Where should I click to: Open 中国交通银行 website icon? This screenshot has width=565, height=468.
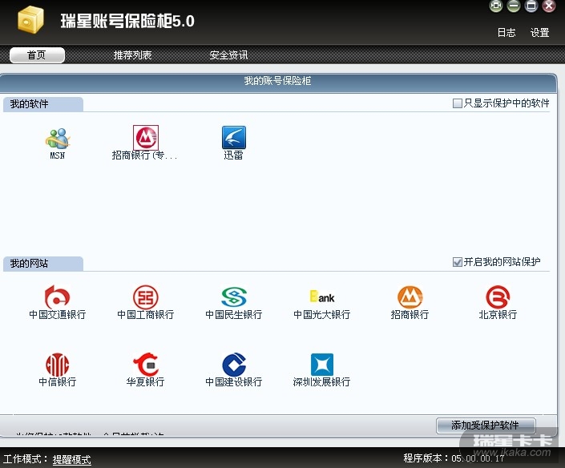[x=57, y=297]
